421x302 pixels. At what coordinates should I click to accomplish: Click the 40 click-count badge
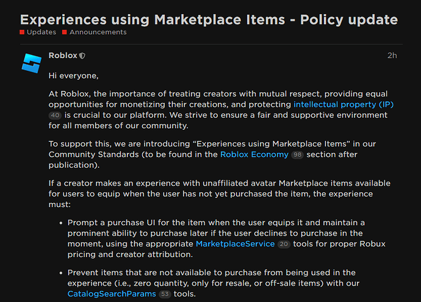coord(55,115)
